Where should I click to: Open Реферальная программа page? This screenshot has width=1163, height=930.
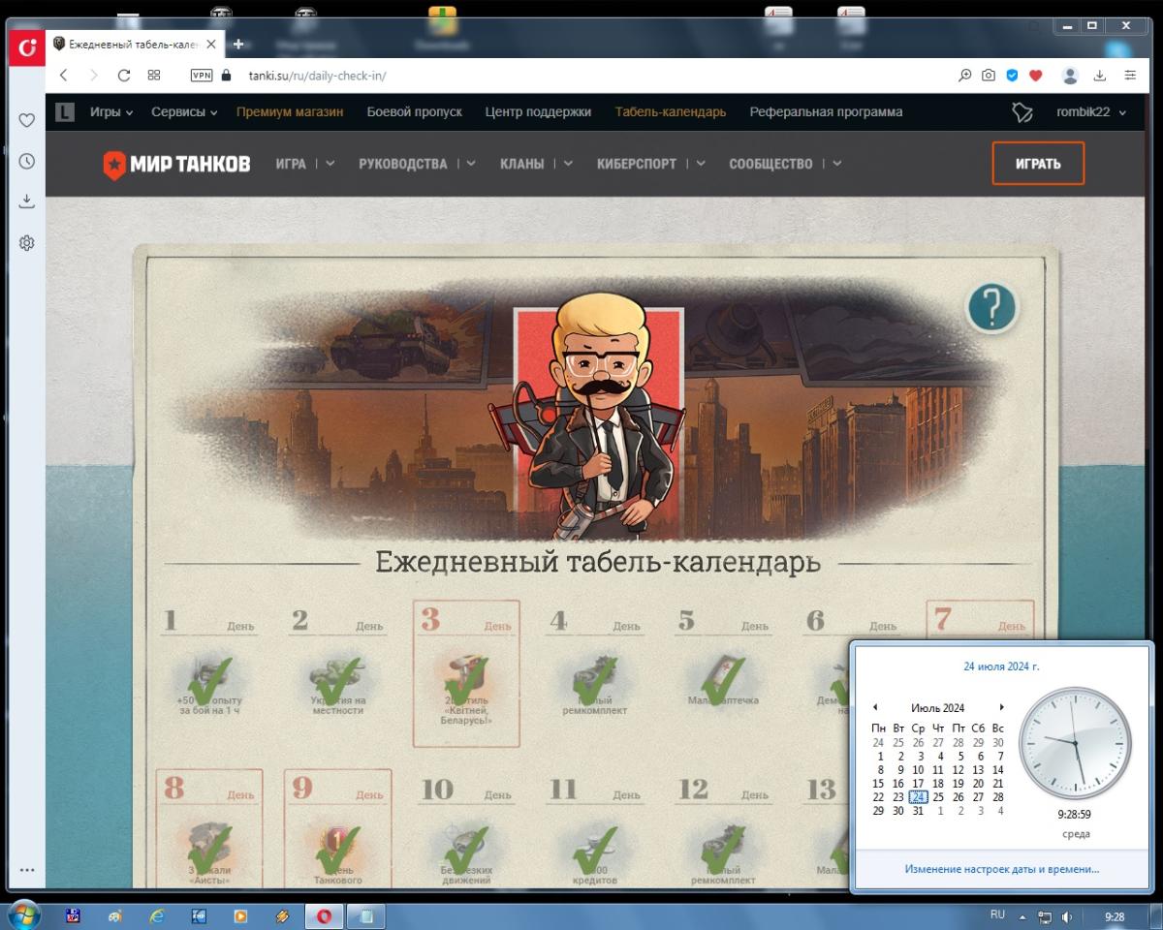(x=826, y=112)
